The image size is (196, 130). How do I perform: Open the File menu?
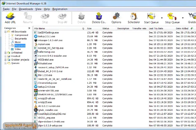[x=14, y=9]
